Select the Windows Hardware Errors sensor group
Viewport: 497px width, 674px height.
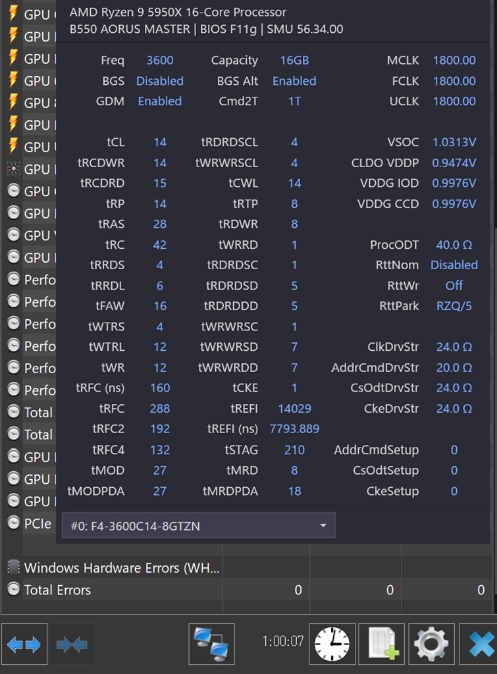click(122, 567)
